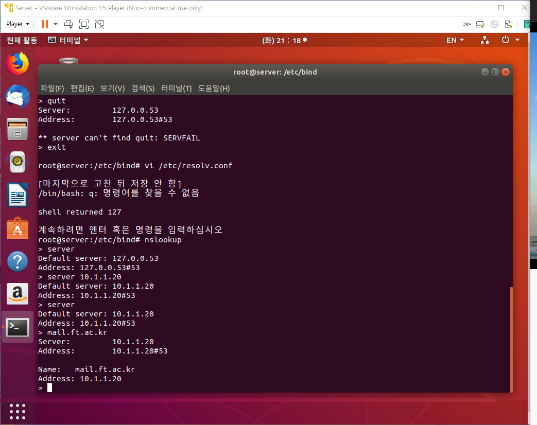537x425 pixels.
Task: Click the 'shell returned 127' line
Action: tap(79, 212)
